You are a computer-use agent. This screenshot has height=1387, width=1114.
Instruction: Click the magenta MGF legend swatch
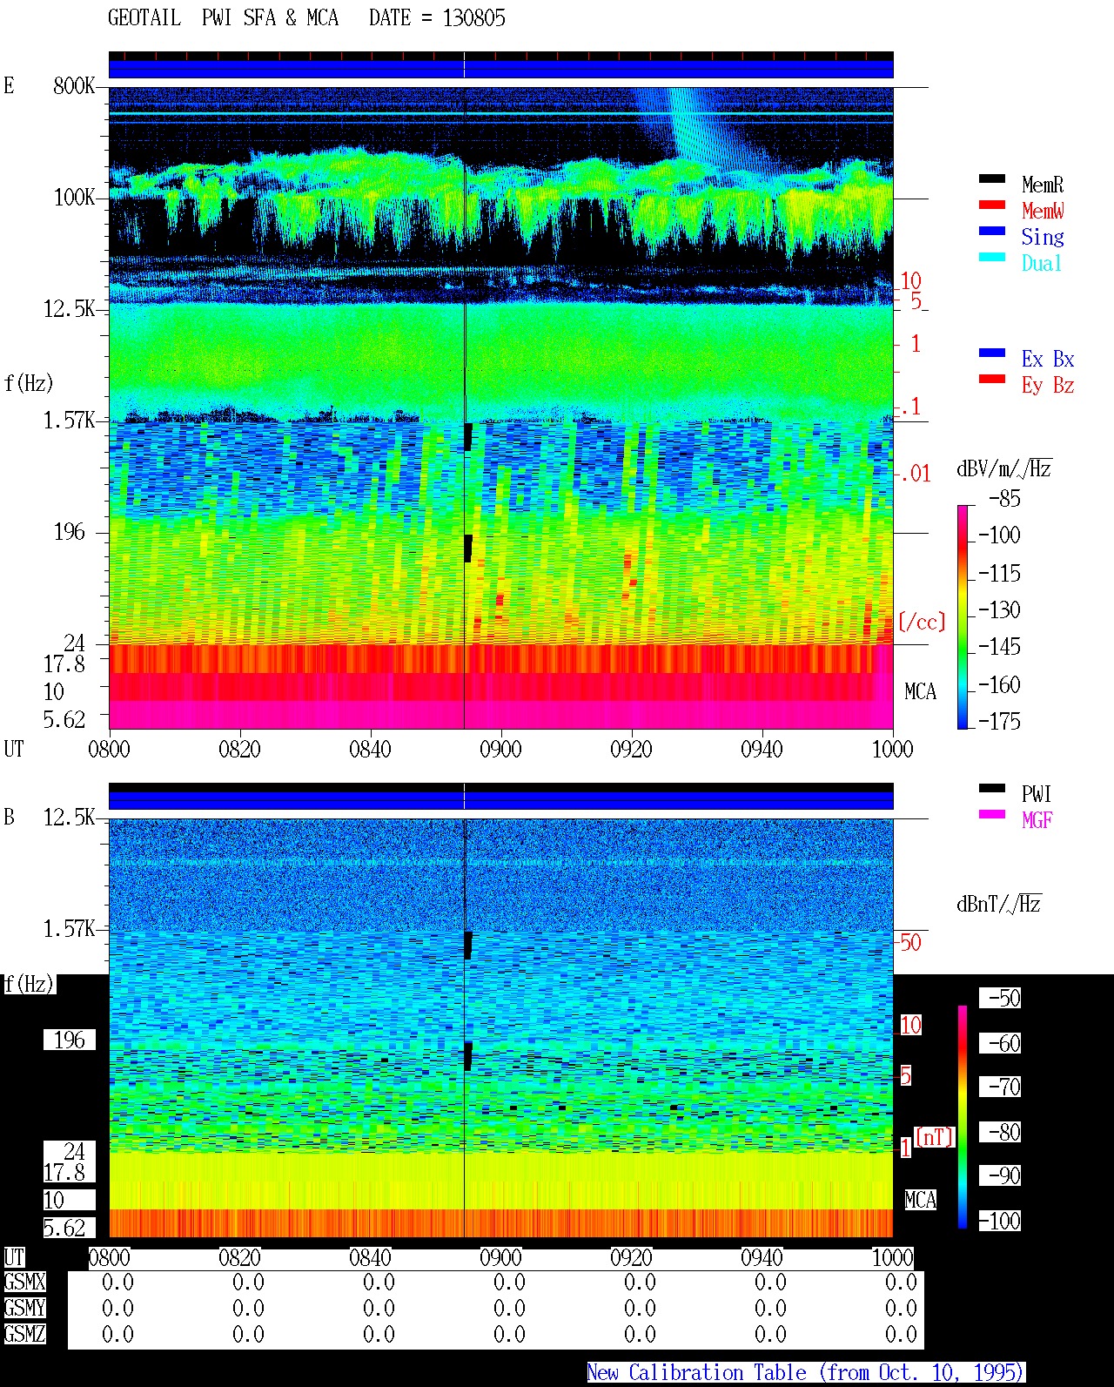tap(992, 815)
